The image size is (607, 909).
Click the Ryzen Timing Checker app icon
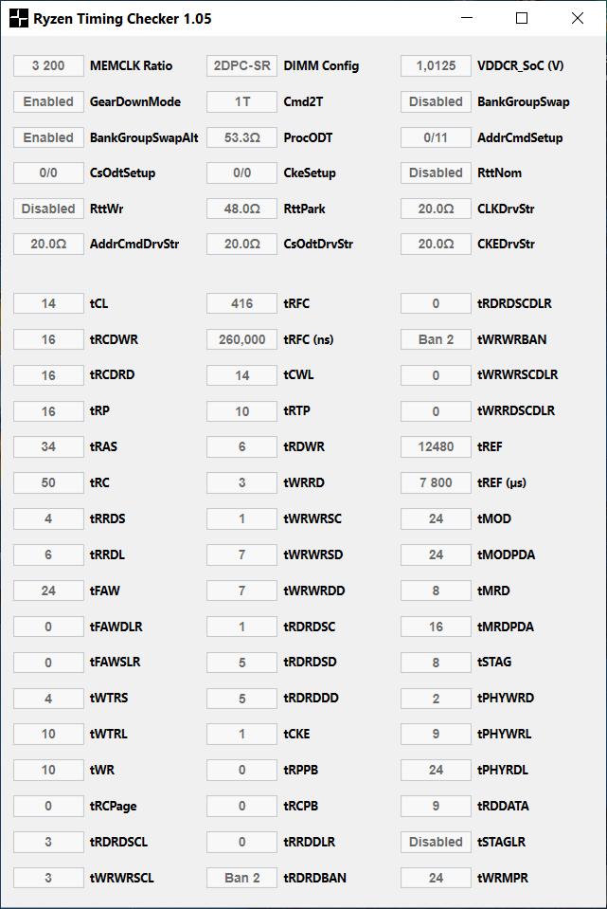[18, 18]
